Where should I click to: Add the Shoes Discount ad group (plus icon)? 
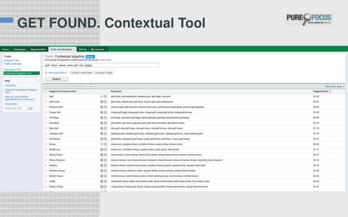[x=102, y=160]
